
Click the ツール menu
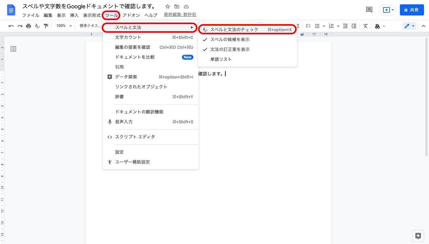tap(112, 15)
